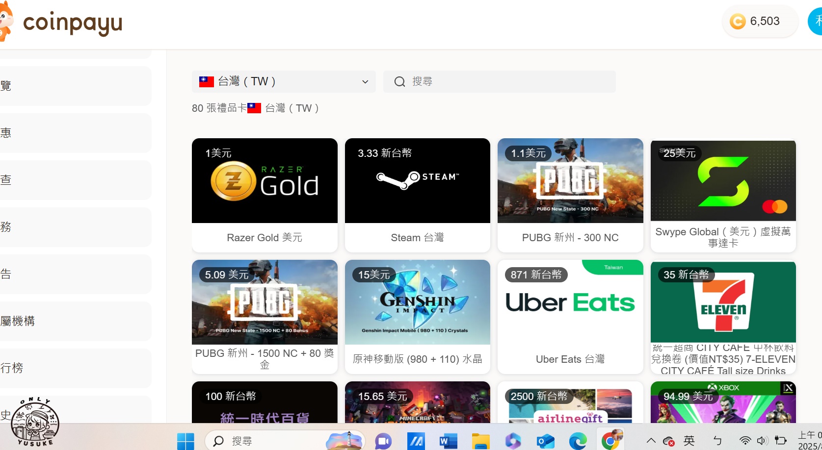Click the battery status tray icon

[780, 441]
